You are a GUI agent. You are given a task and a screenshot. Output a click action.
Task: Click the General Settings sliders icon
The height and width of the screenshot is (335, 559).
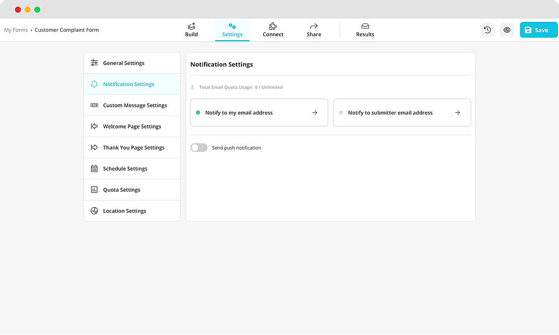point(94,63)
